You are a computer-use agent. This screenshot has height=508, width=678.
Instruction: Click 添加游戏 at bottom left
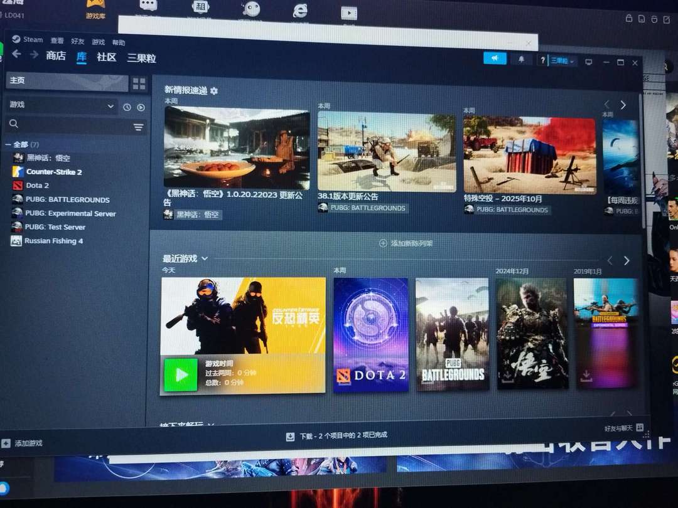click(x=28, y=443)
